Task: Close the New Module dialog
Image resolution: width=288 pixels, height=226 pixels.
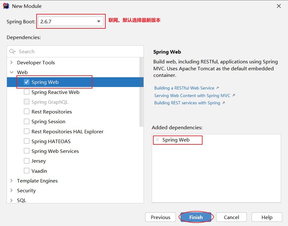Action: click(x=279, y=6)
